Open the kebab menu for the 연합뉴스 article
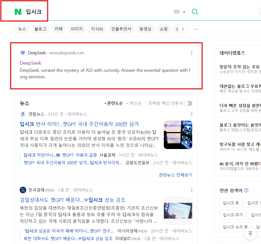 click(x=192, y=114)
